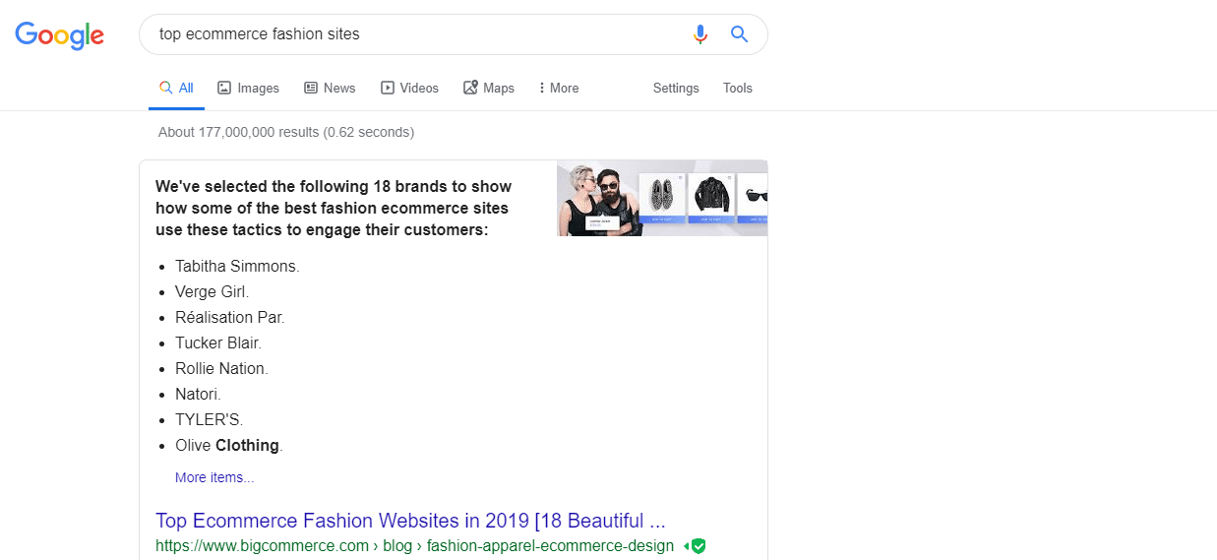Click the Natori list item
The image size is (1217, 560).
pyautogui.click(x=199, y=394)
